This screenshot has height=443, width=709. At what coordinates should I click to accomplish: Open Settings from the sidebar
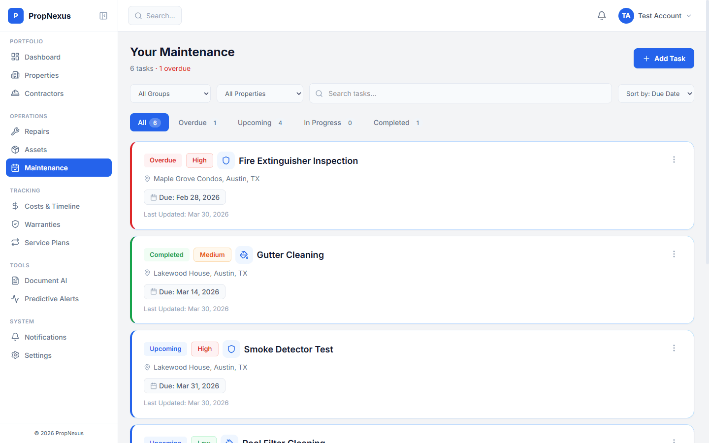[38, 355]
